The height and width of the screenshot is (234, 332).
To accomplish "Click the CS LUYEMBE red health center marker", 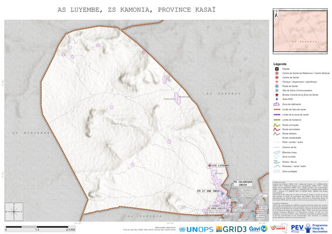I will pos(210,166).
